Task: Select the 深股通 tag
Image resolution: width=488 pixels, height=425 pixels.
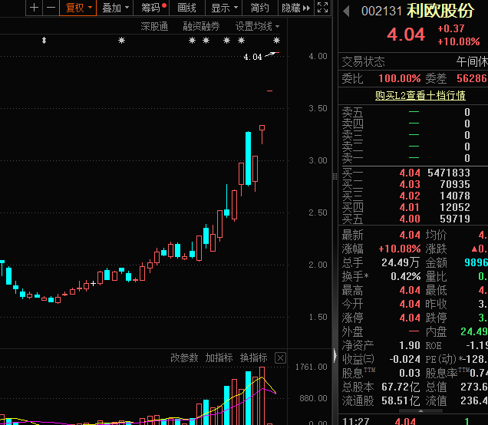Action: 154,26
